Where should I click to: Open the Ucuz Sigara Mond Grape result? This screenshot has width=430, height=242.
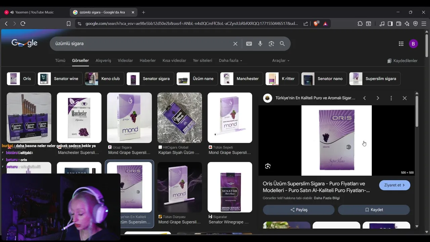click(129, 118)
